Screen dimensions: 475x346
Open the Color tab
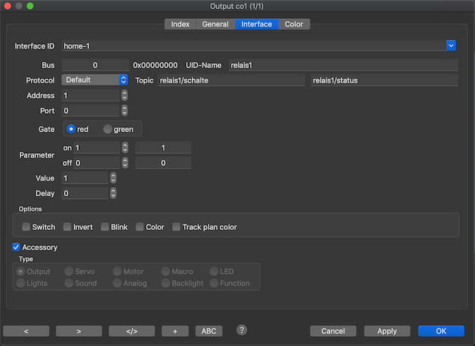(x=294, y=24)
